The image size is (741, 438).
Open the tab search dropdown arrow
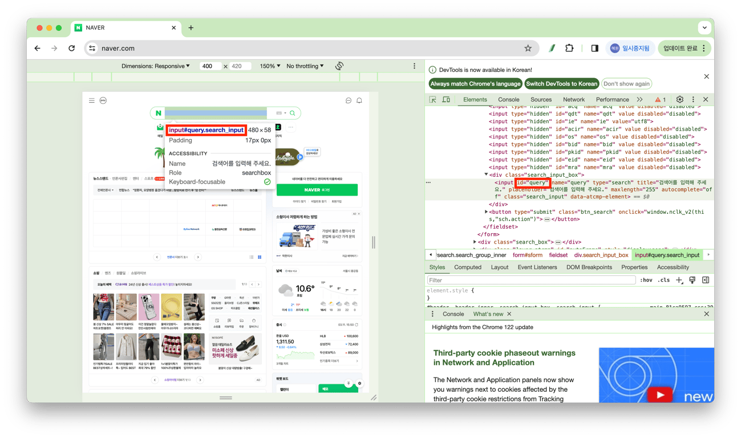click(704, 27)
